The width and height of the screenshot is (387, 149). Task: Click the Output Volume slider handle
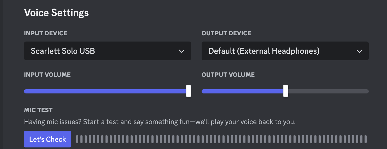(x=286, y=91)
